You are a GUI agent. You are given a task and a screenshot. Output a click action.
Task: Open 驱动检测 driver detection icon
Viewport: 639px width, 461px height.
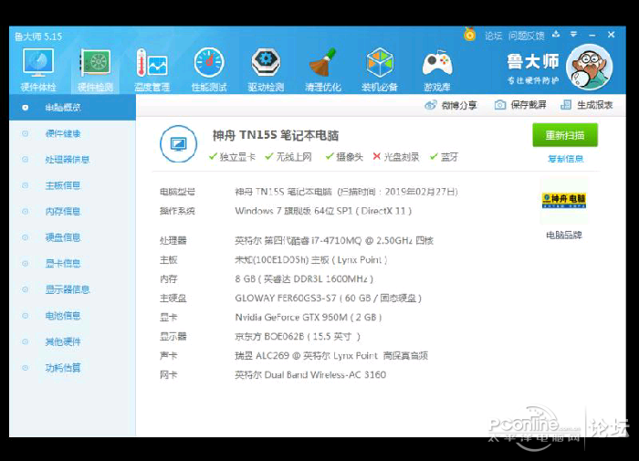[x=266, y=69]
